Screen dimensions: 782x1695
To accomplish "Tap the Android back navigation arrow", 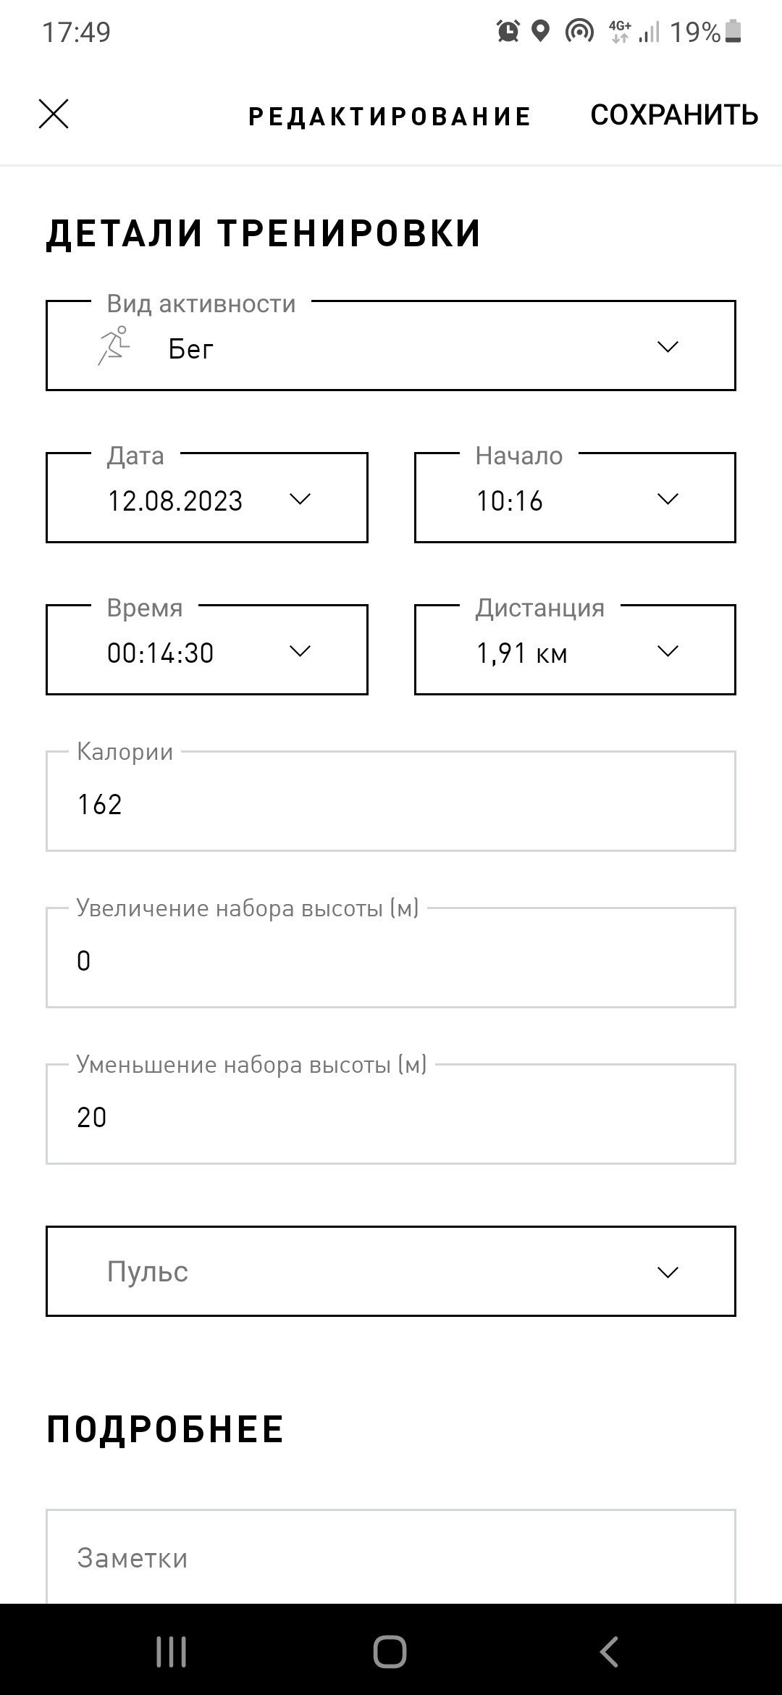I will pyautogui.click(x=609, y=1652).
